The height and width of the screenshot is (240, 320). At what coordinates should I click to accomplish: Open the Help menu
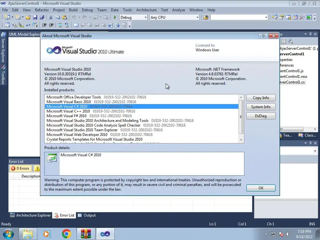[211, 10]
